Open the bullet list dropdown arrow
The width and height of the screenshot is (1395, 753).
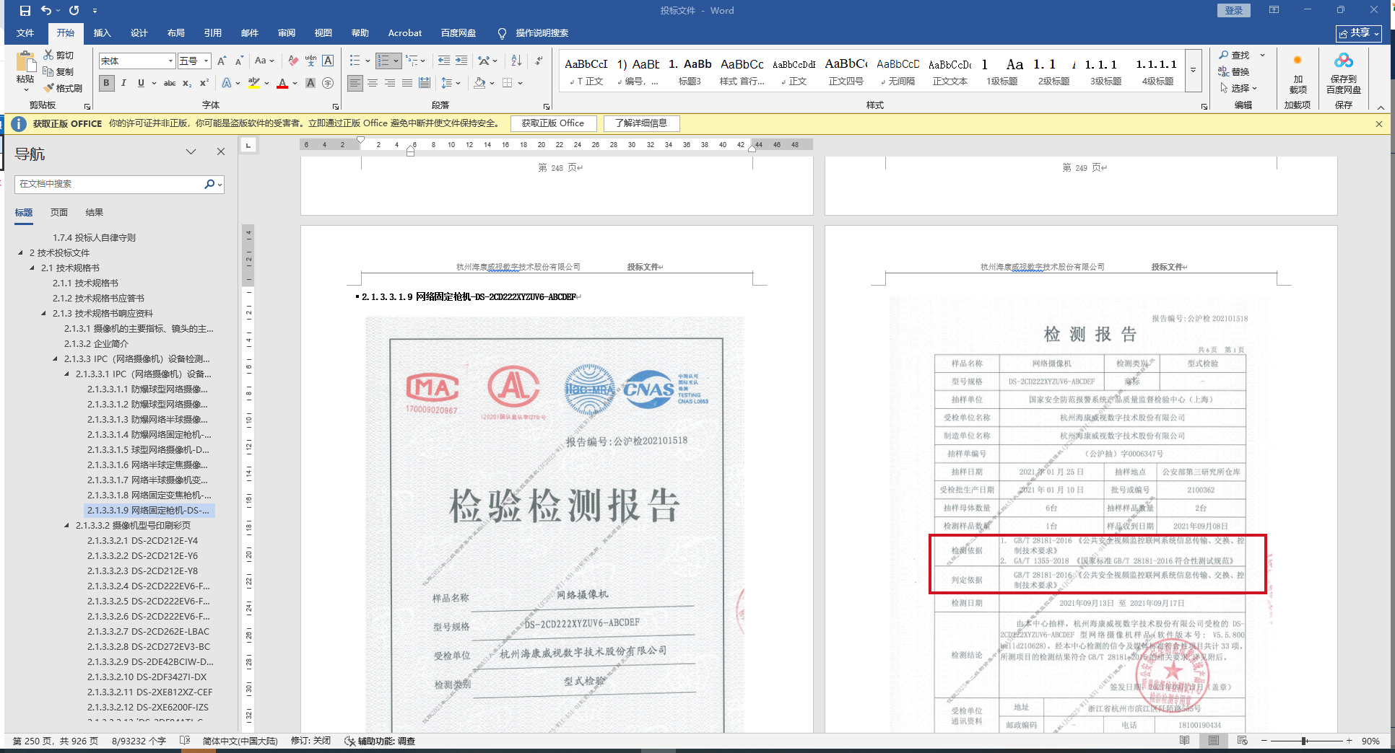tap(368, 61)
